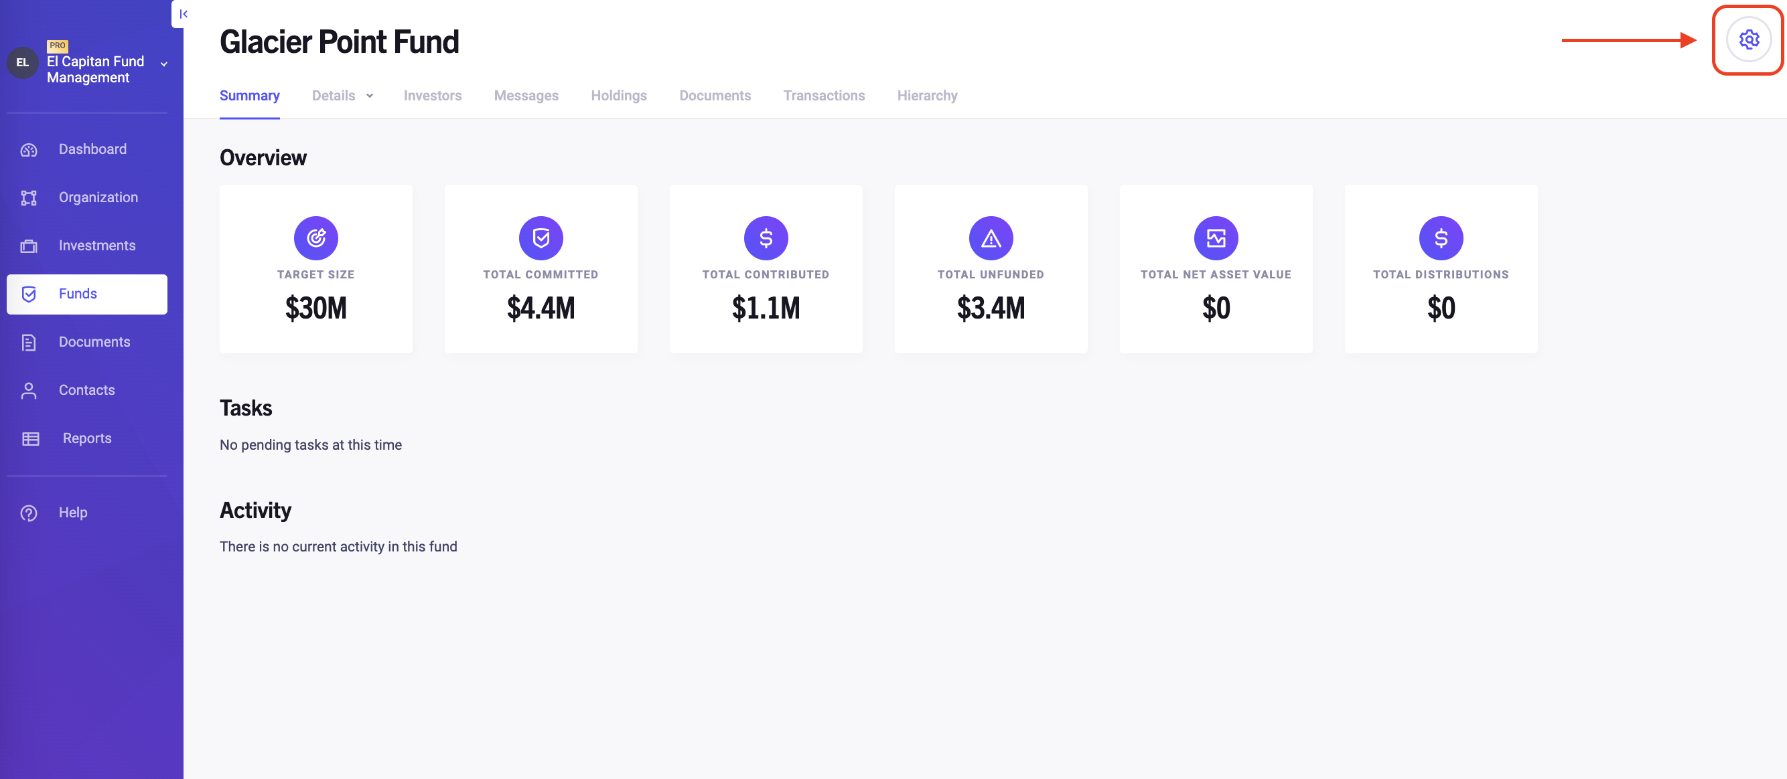Expand the Details tab dropdown arrow
The width and height of the screenshot is (1787, 779).
[370, 96]
